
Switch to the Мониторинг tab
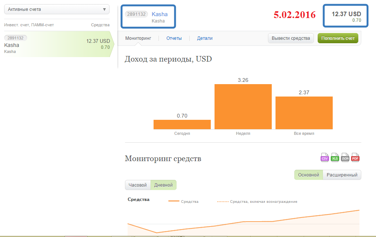(x=138, y=38)
